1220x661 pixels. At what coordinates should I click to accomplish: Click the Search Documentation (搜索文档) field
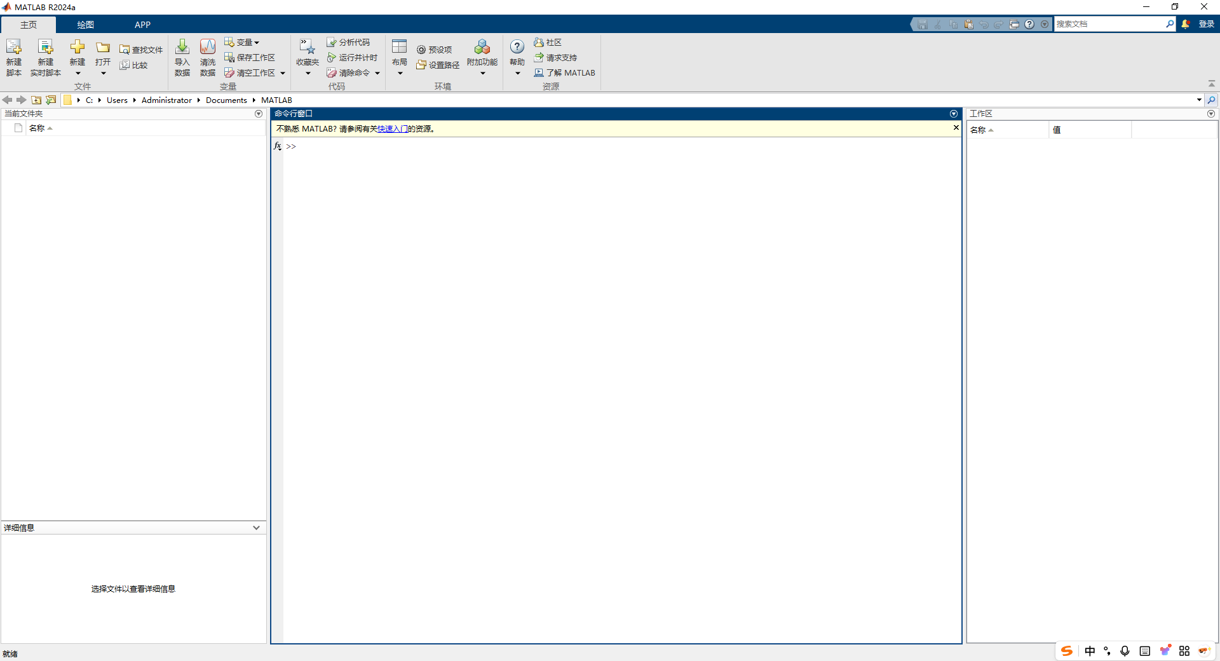click(x=1109, y=24)
